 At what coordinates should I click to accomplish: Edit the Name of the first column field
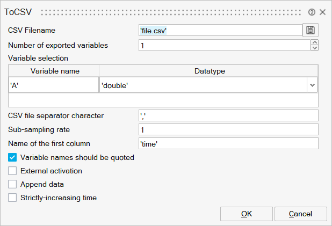(228, 143)
